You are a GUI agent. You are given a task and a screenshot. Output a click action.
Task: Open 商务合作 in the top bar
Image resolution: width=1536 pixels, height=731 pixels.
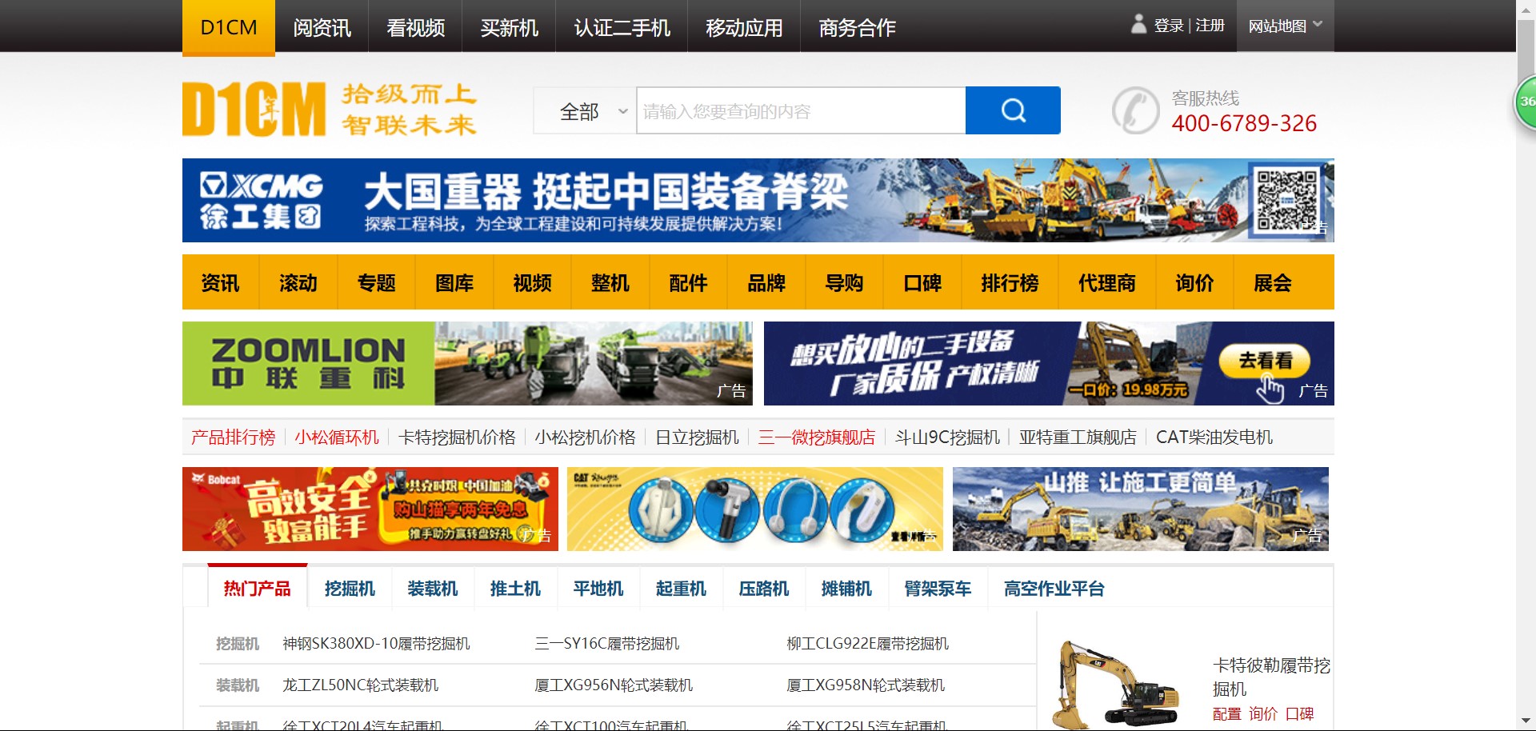coord(857,27)
